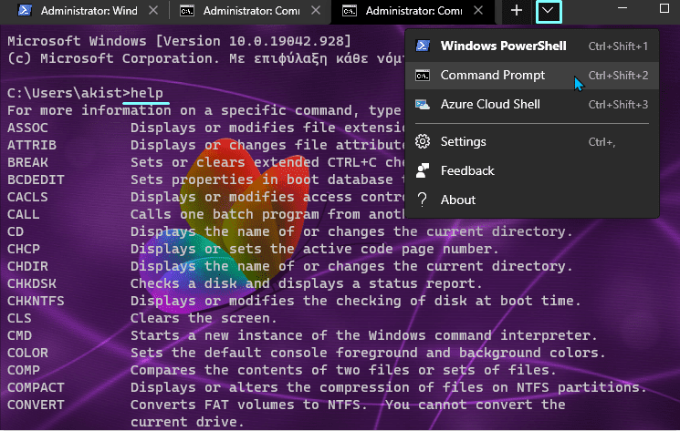Open About from the dropdown menu

[x=532, y=200]
